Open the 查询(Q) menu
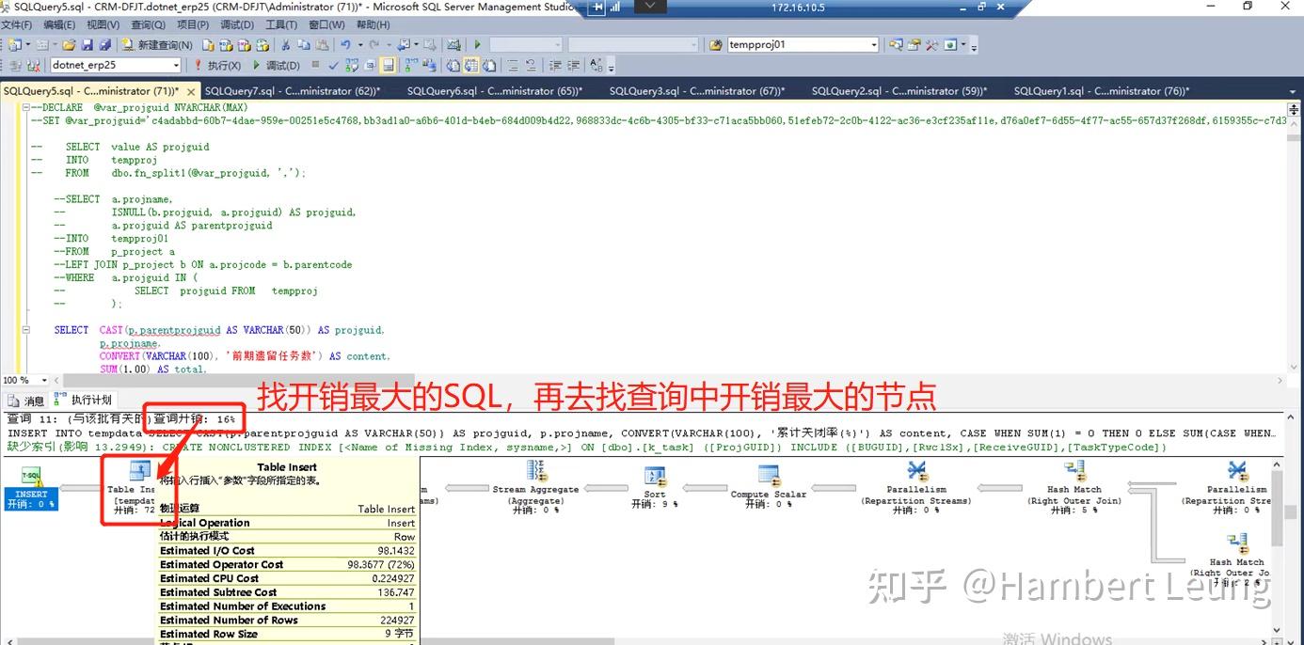1304x645 pixels. pos(148,24)
